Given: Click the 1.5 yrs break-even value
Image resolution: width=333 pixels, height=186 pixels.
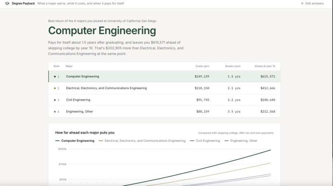Looking at the screenshot, I should point(234,76).
